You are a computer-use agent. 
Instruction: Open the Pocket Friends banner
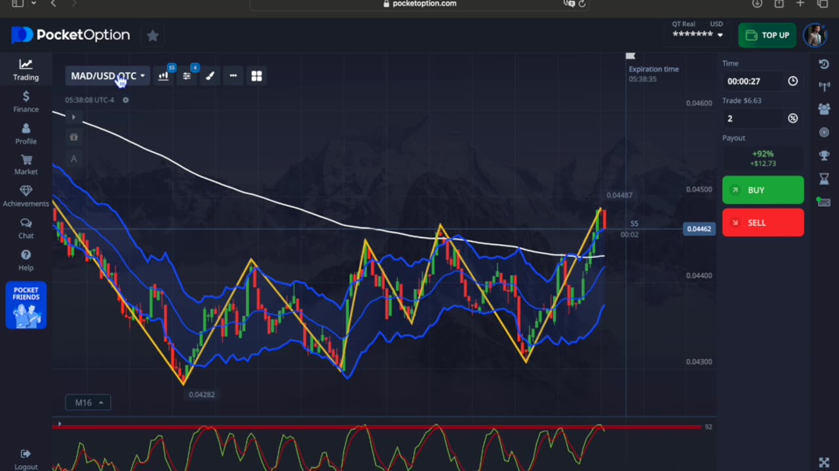tap(26, 305)
